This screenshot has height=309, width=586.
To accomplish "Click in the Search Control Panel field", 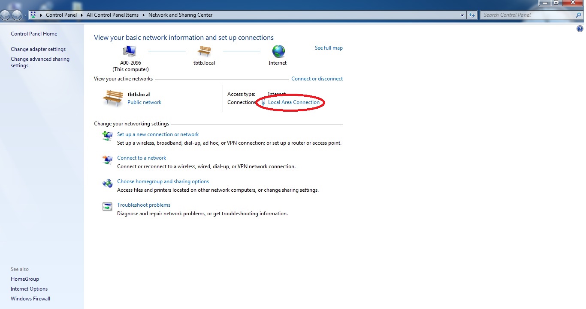I will (527, 15).
